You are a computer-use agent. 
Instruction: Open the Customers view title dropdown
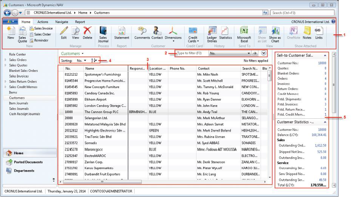tap(83, 54)
